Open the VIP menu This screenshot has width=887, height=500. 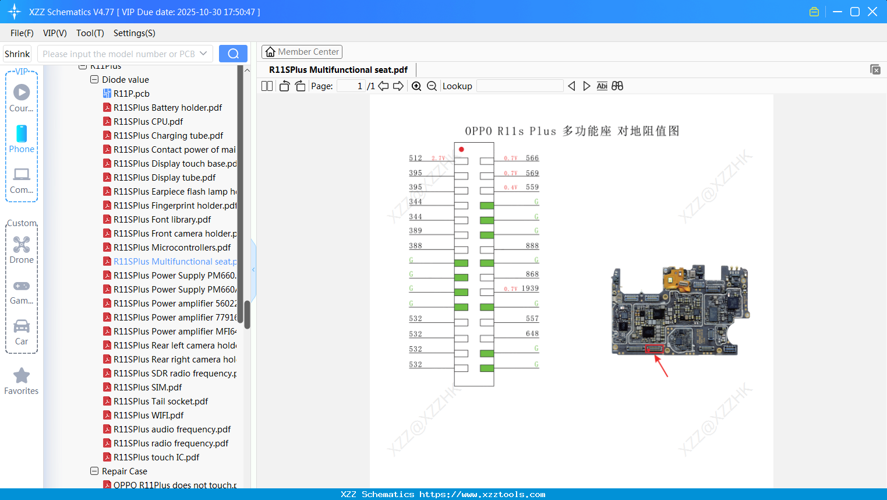coord(55,33)
